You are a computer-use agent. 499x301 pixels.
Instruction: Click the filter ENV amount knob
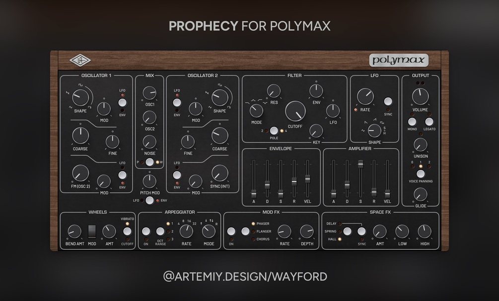coord(316,91)
